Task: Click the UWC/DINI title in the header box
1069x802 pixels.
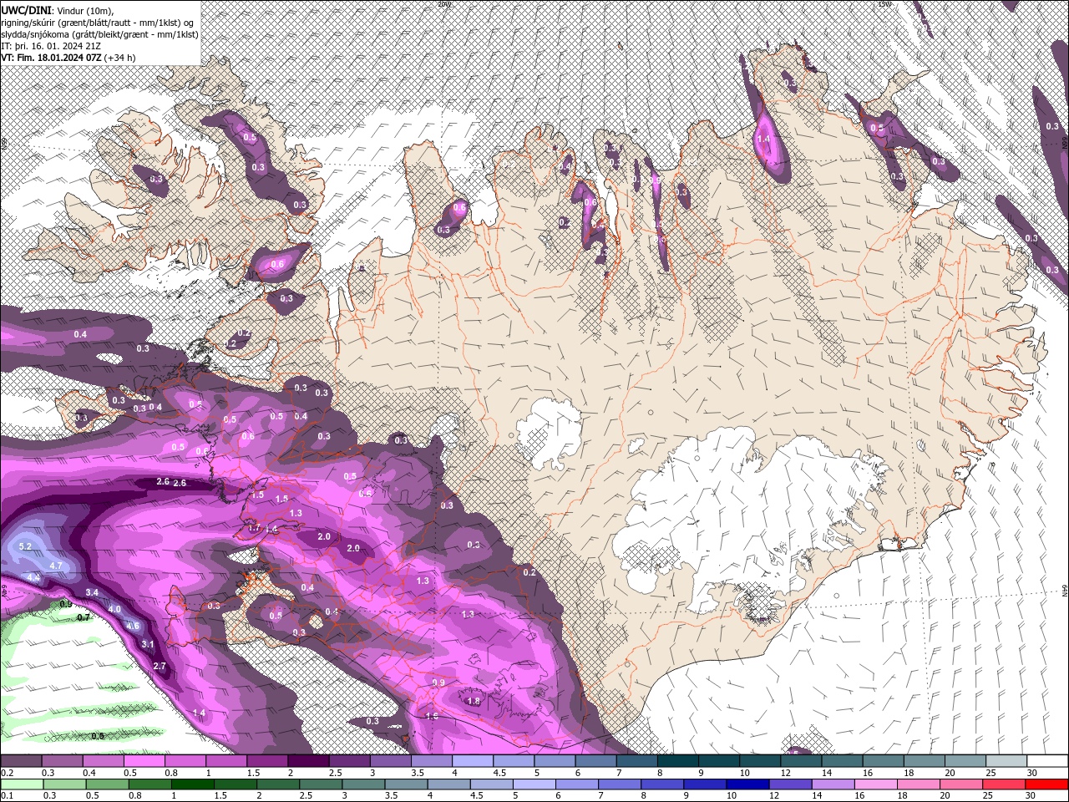Action: tap(26, 9)
